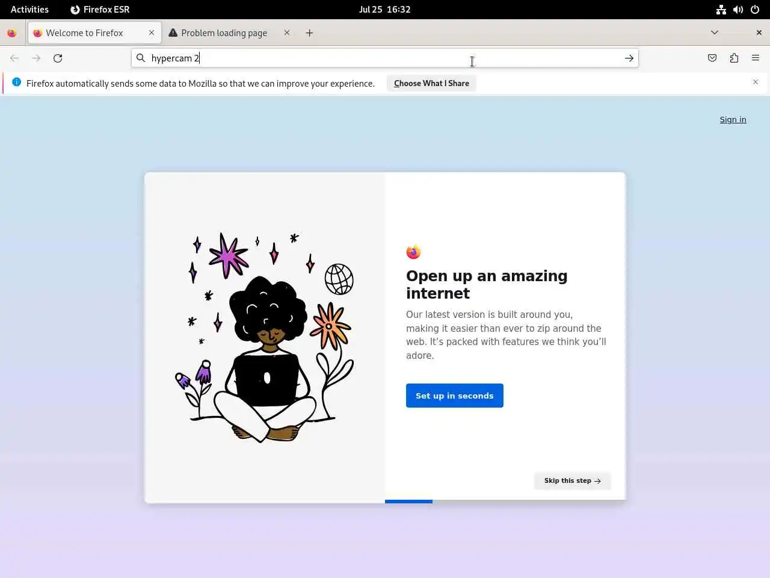
Task: Open the clock Jul 25 16:32 menu
Action: click(x=385, y=10)
